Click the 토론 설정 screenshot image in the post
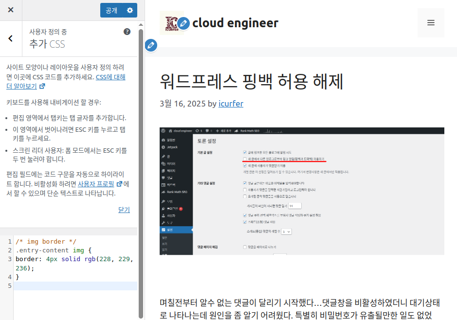The height and width of the screenshot is (320, 457). (x=302, y=191)
